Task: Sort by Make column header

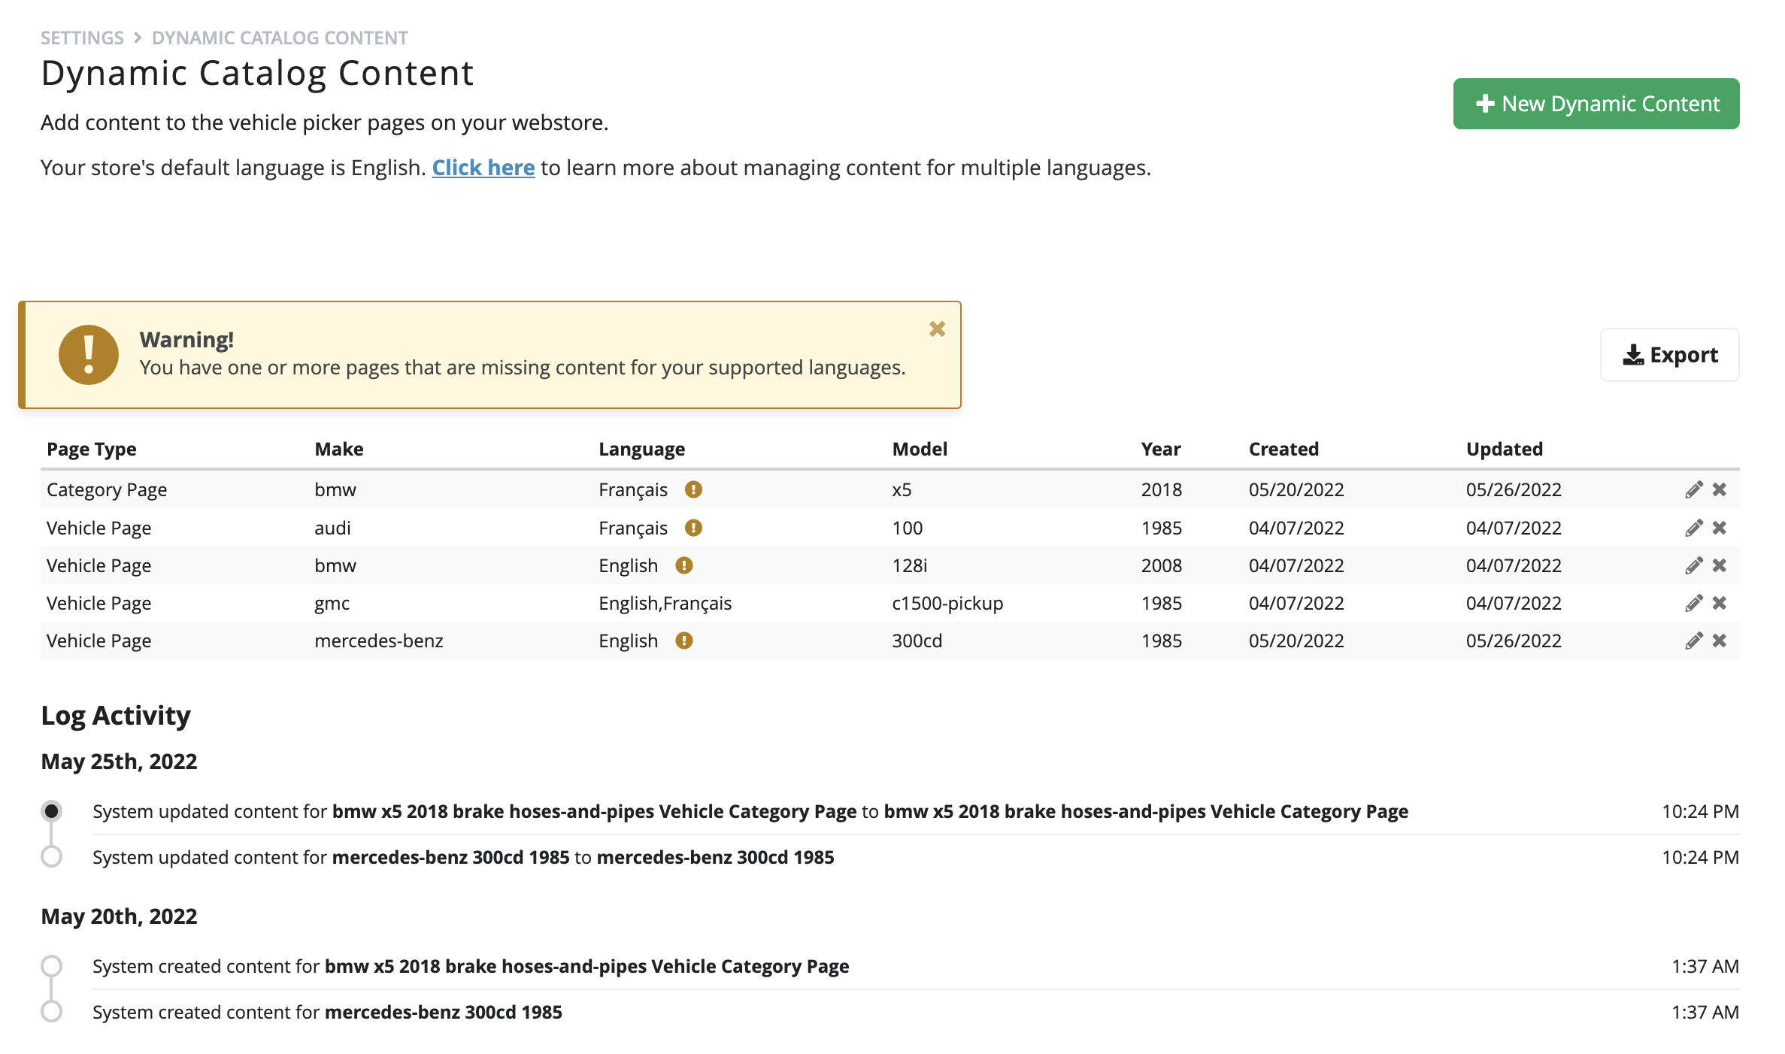Action: click(x=339, y=449)
